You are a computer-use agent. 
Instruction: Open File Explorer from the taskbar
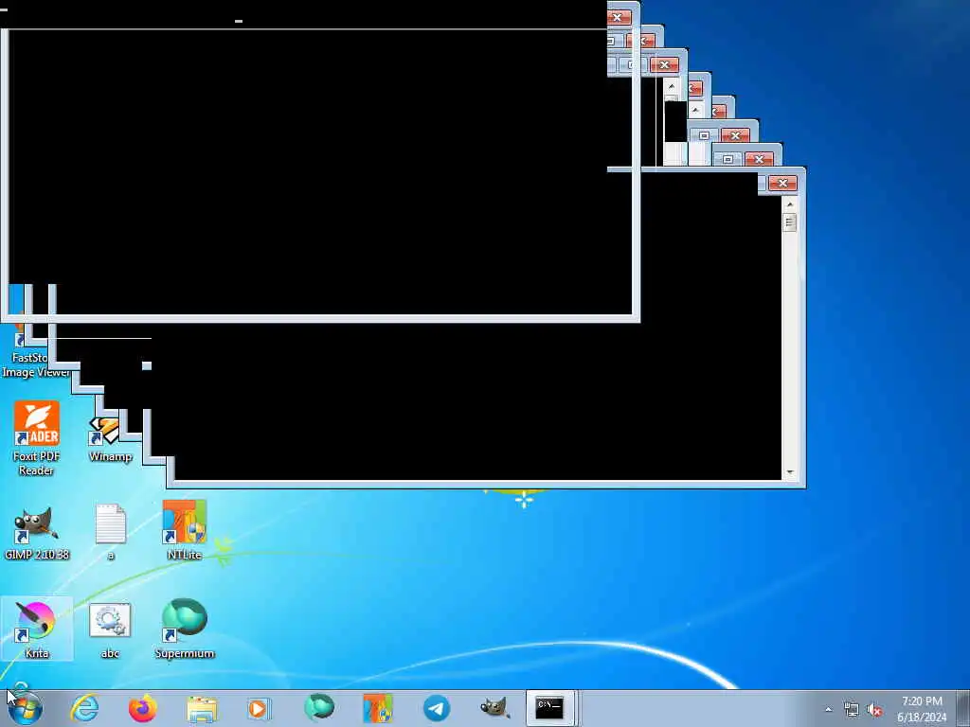[202, 708]
